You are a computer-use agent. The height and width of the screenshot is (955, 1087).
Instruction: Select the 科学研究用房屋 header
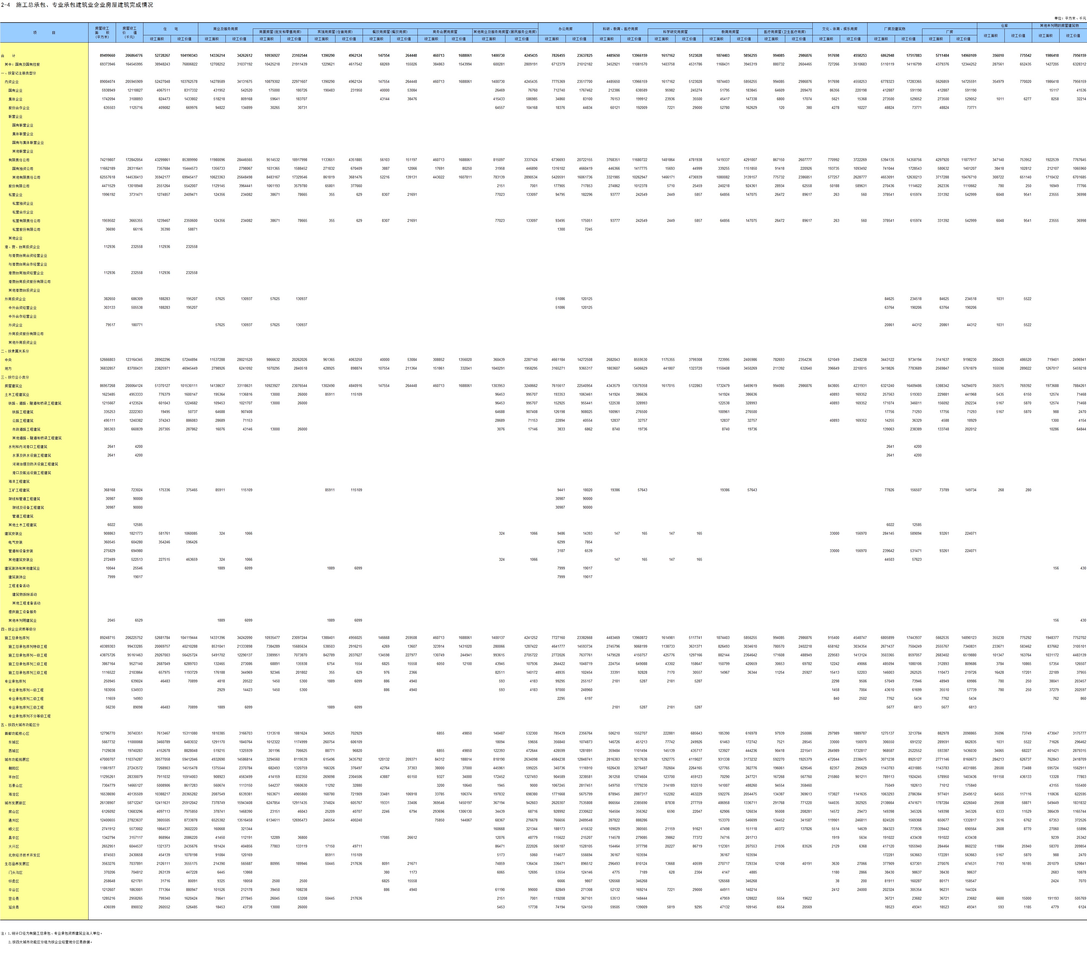coord(675,32)
